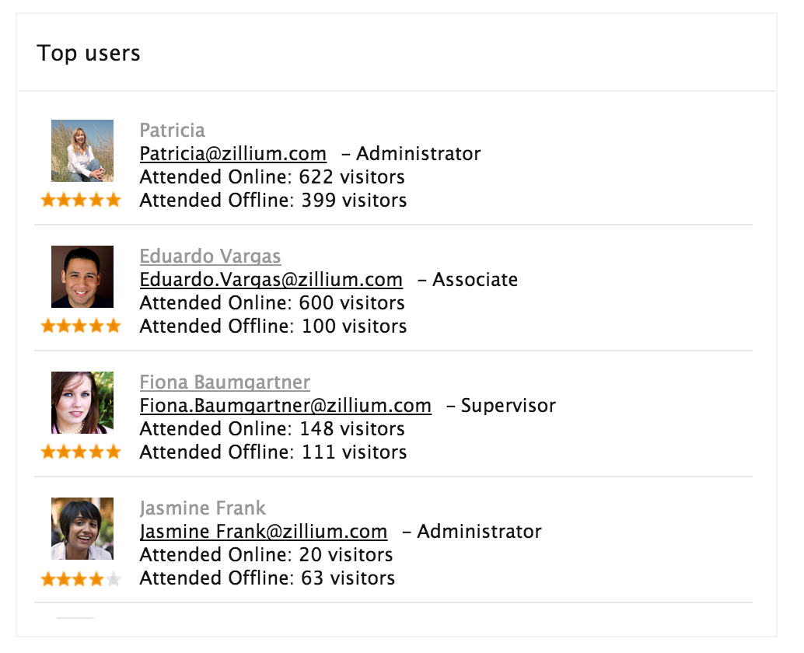Click Patricia's Attended Online 622 visitors text
The image size is (804, 653).
coord(272,177)
